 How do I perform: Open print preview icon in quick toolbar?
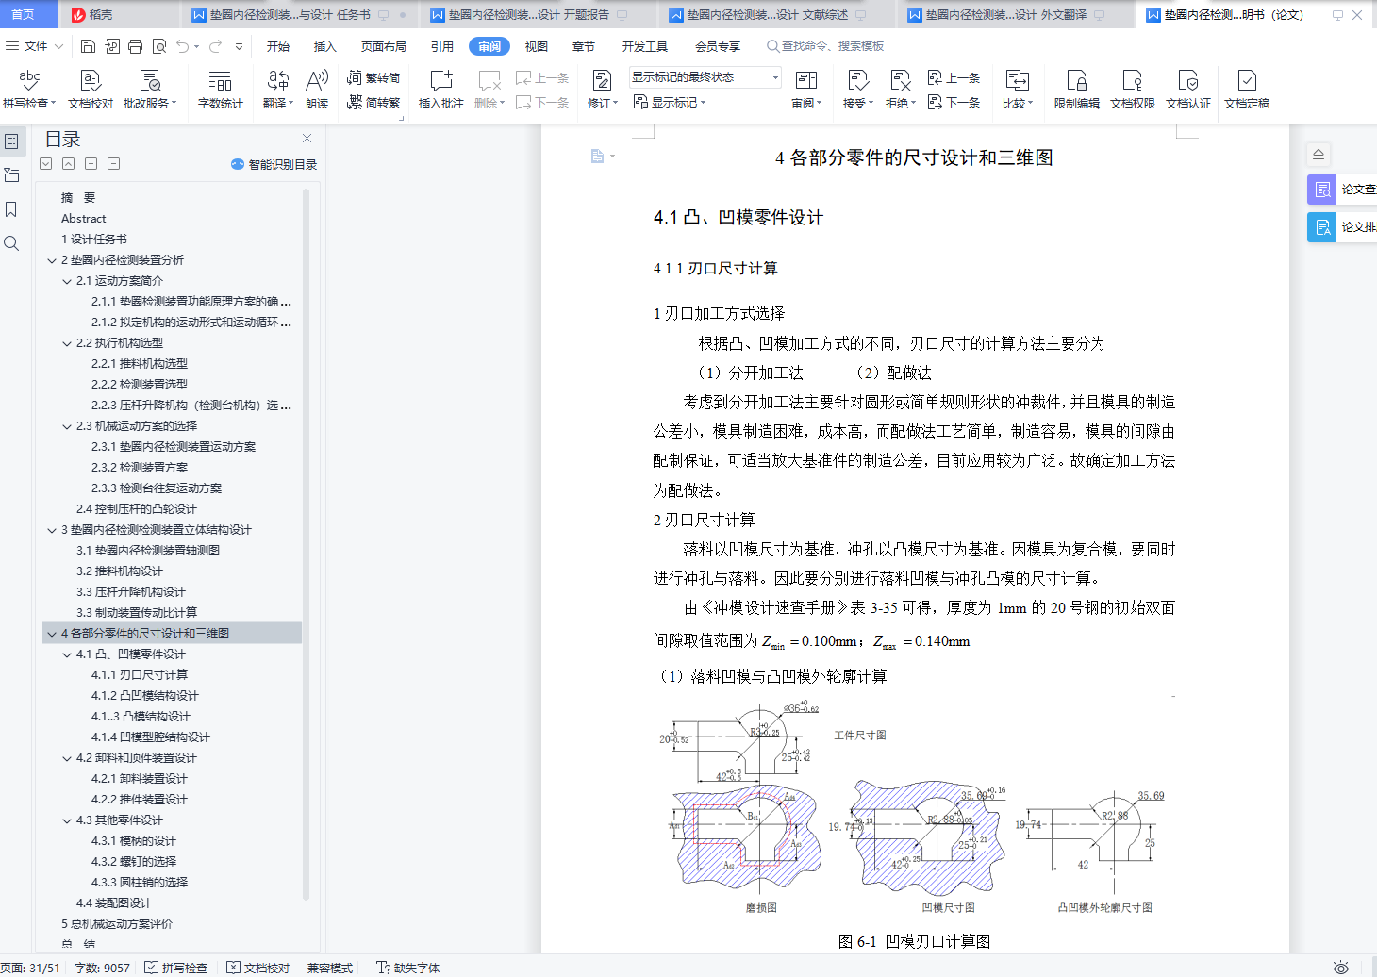(158, 46)
